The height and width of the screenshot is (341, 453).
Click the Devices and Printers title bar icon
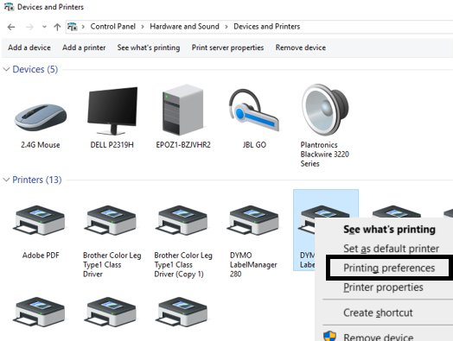(9, 7)
